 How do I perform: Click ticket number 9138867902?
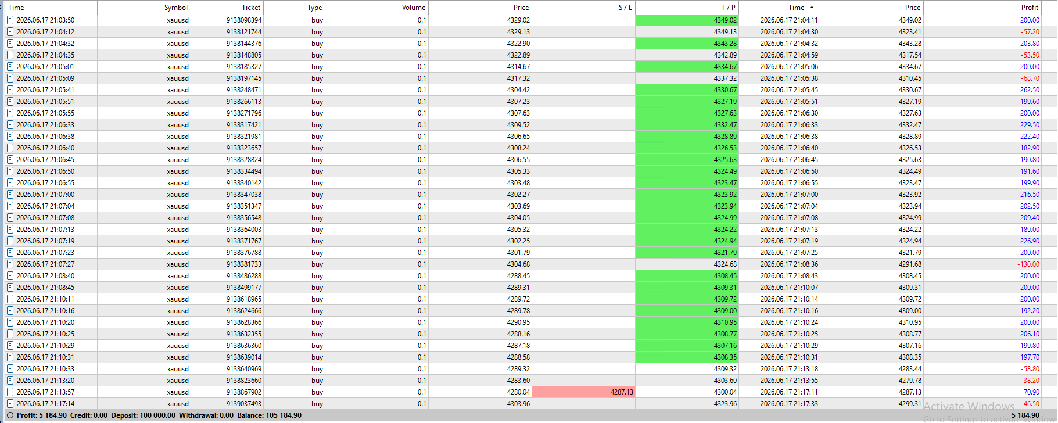tap(244, 392)
